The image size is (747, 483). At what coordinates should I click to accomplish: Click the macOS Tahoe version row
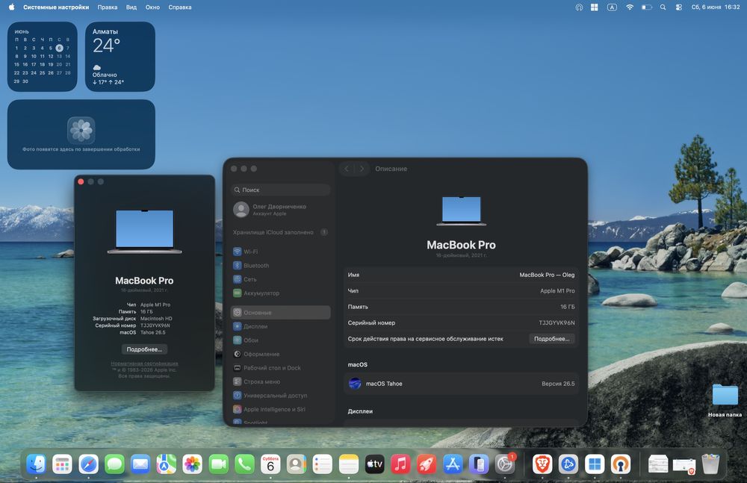[x=461, y=384]
